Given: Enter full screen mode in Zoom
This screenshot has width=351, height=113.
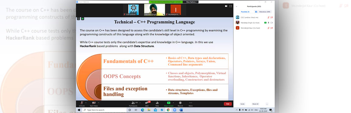Looking at the screenshot, I should tap(230, 6).
